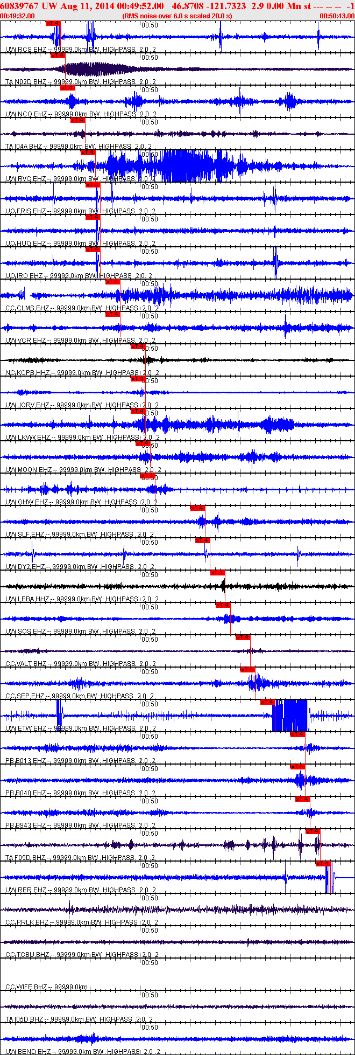Select the CC VALT BHZ station label
The height and width of the screenshot is (1055, 355).
point(27,664)
